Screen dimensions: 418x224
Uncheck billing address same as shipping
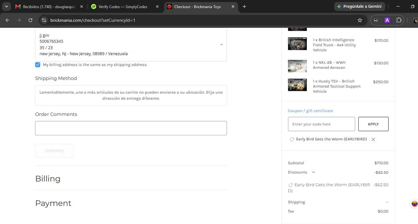click(x=38, y=65)
